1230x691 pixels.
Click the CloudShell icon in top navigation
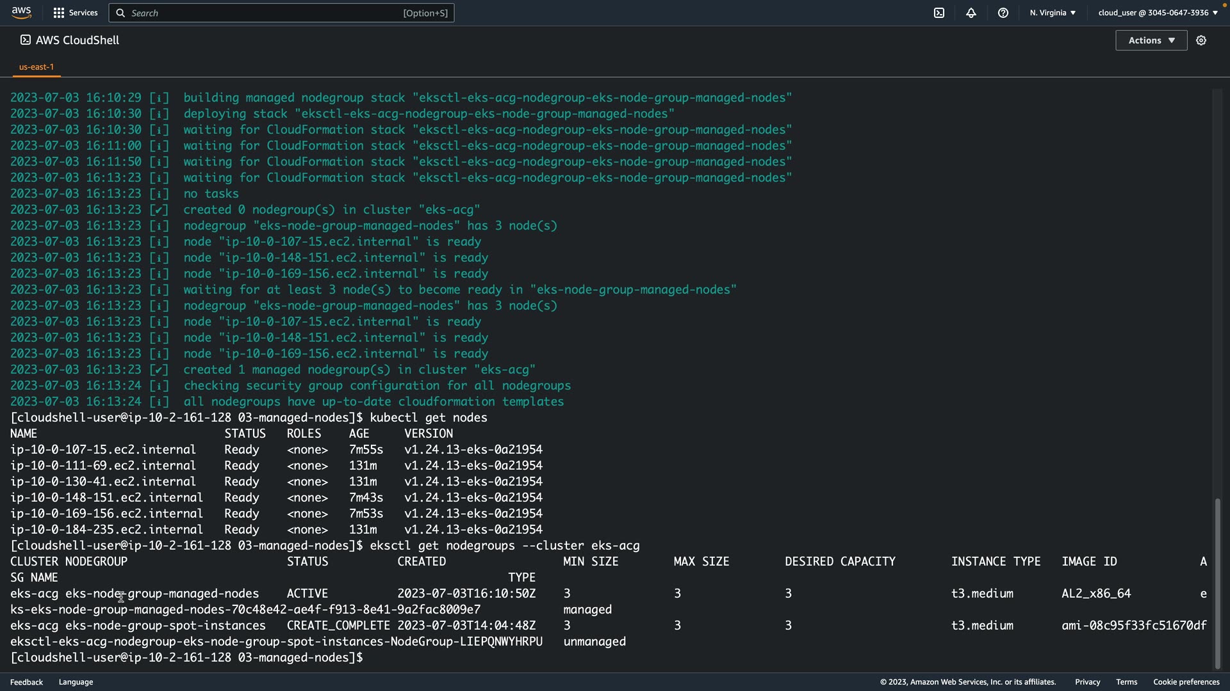coord(939,13)
